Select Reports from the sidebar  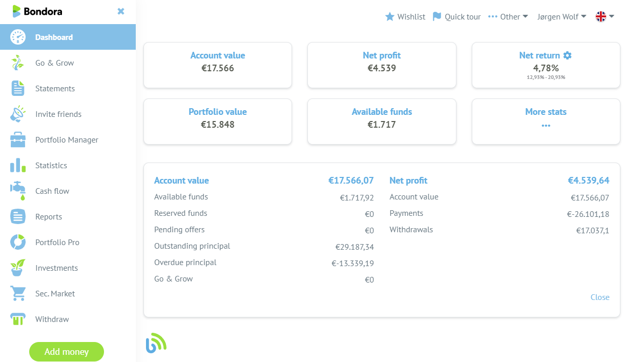[x=68, y=216]
